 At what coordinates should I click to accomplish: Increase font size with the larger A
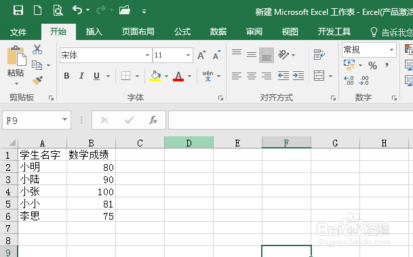[x=202, y=55]
